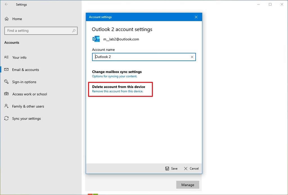Select Email & accounts envelope icon

point(6,69)
